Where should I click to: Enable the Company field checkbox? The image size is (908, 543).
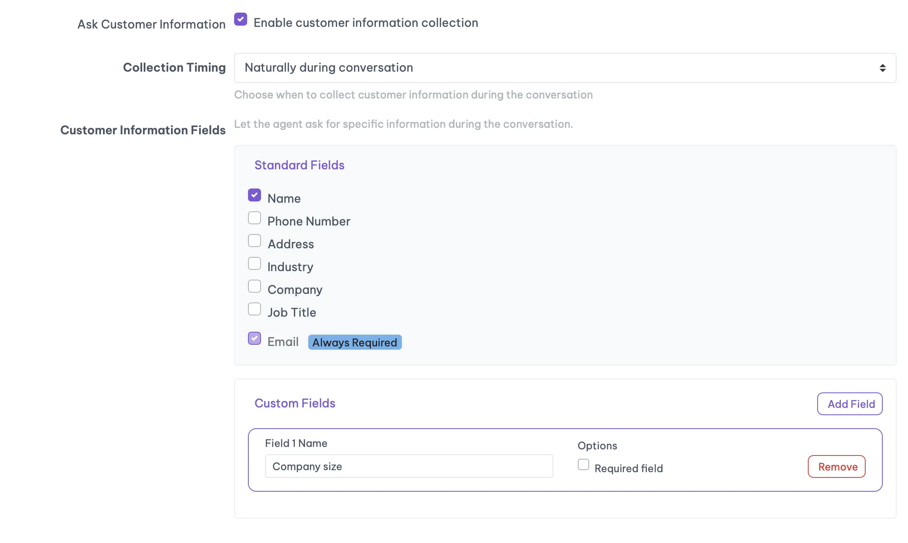click(254, 287)
